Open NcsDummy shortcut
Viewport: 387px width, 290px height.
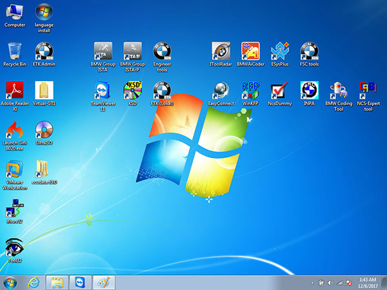[280, 91]
